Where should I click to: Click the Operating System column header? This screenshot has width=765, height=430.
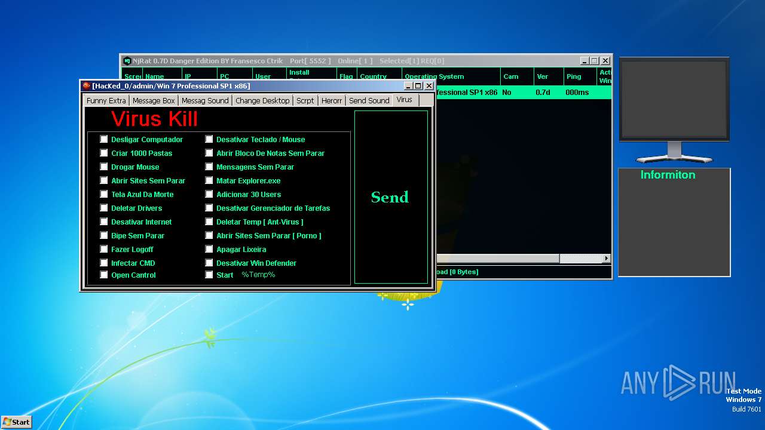click(451, 76)
